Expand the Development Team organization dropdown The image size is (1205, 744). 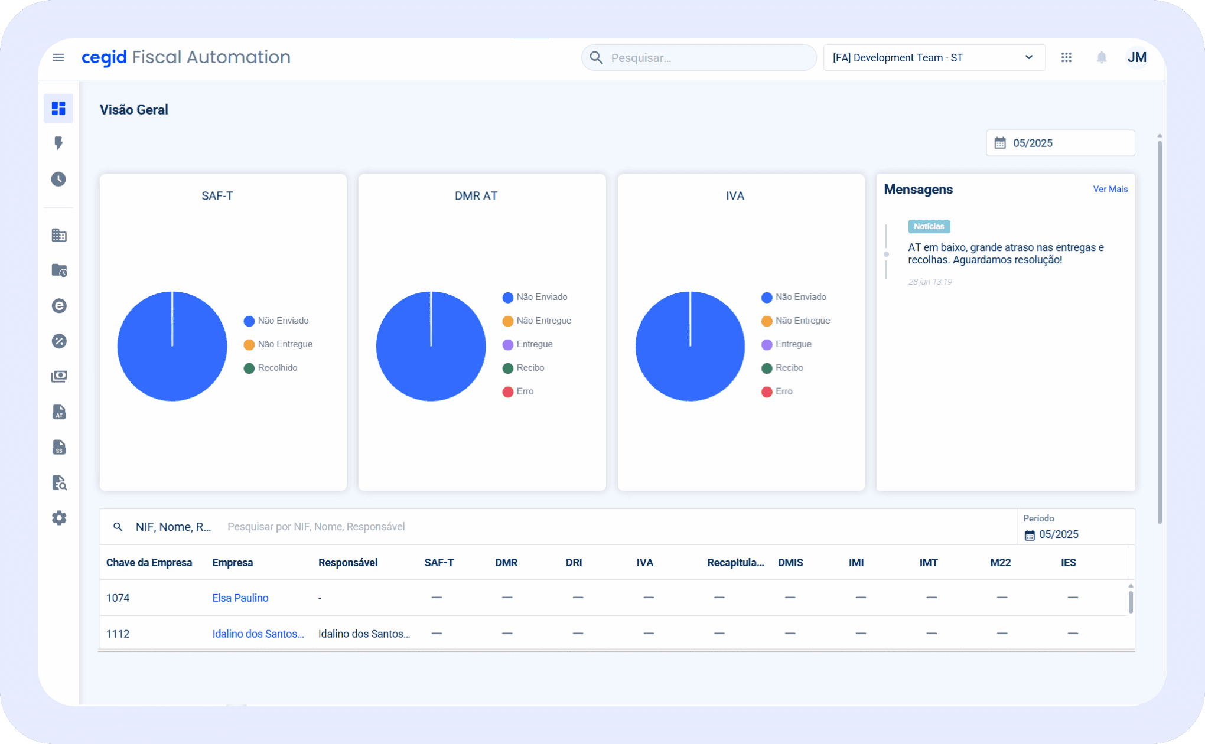coord(933,57)
